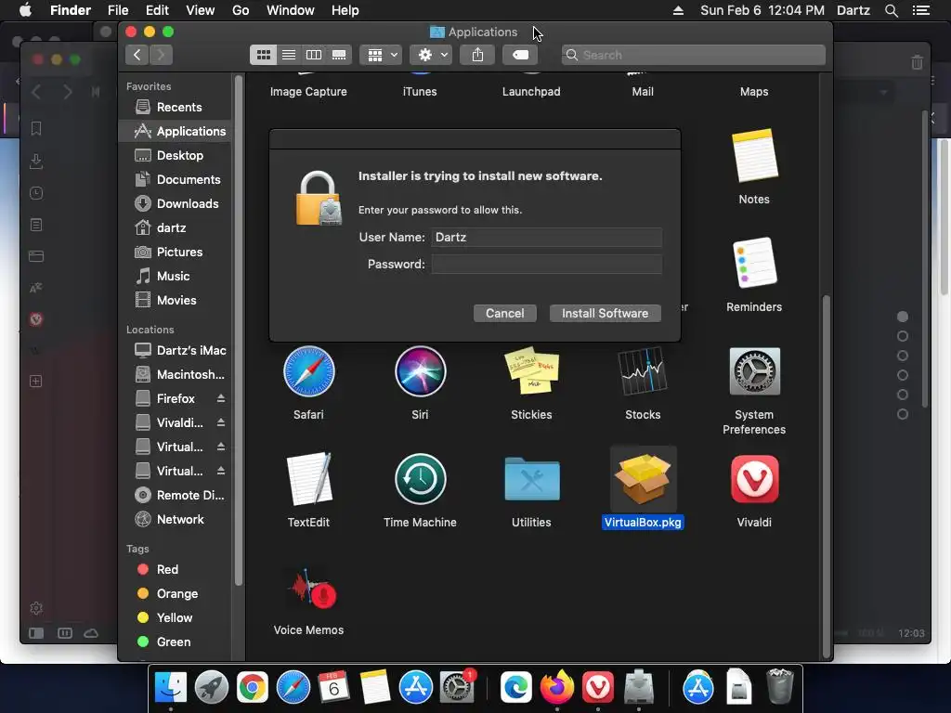951x713 pixels.
Task: Select the Yellow tag in sidebar
Action: click(175, 617)
